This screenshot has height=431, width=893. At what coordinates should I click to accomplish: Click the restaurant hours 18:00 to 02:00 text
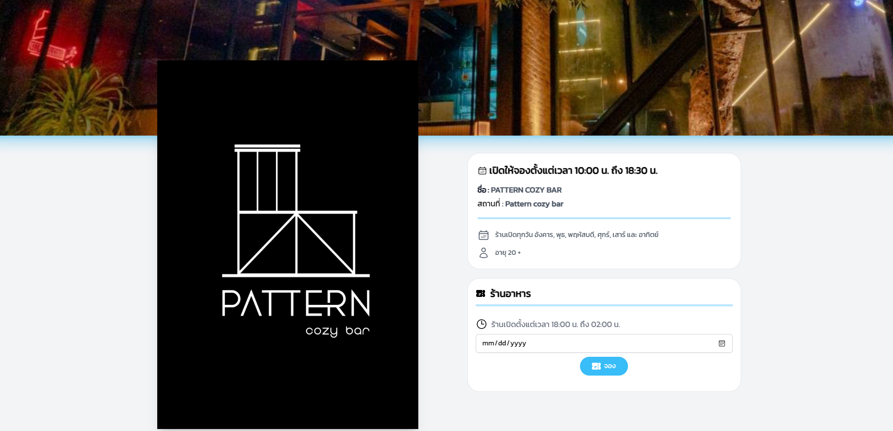coord(555,325)
